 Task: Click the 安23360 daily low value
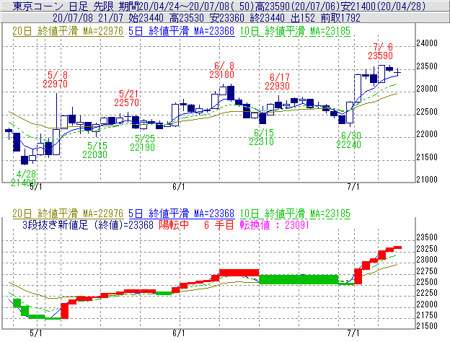click(x=227, y=18)
